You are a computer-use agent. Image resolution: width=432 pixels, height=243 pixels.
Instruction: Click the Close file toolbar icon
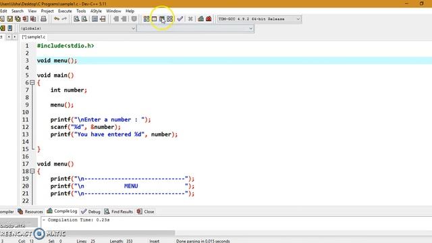26,19
